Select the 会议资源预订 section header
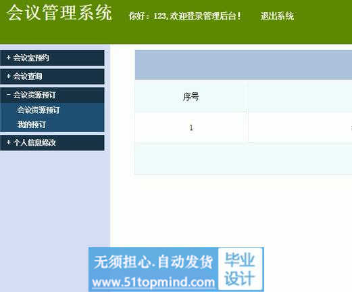 pyautogui.click(x=52, y=95)
